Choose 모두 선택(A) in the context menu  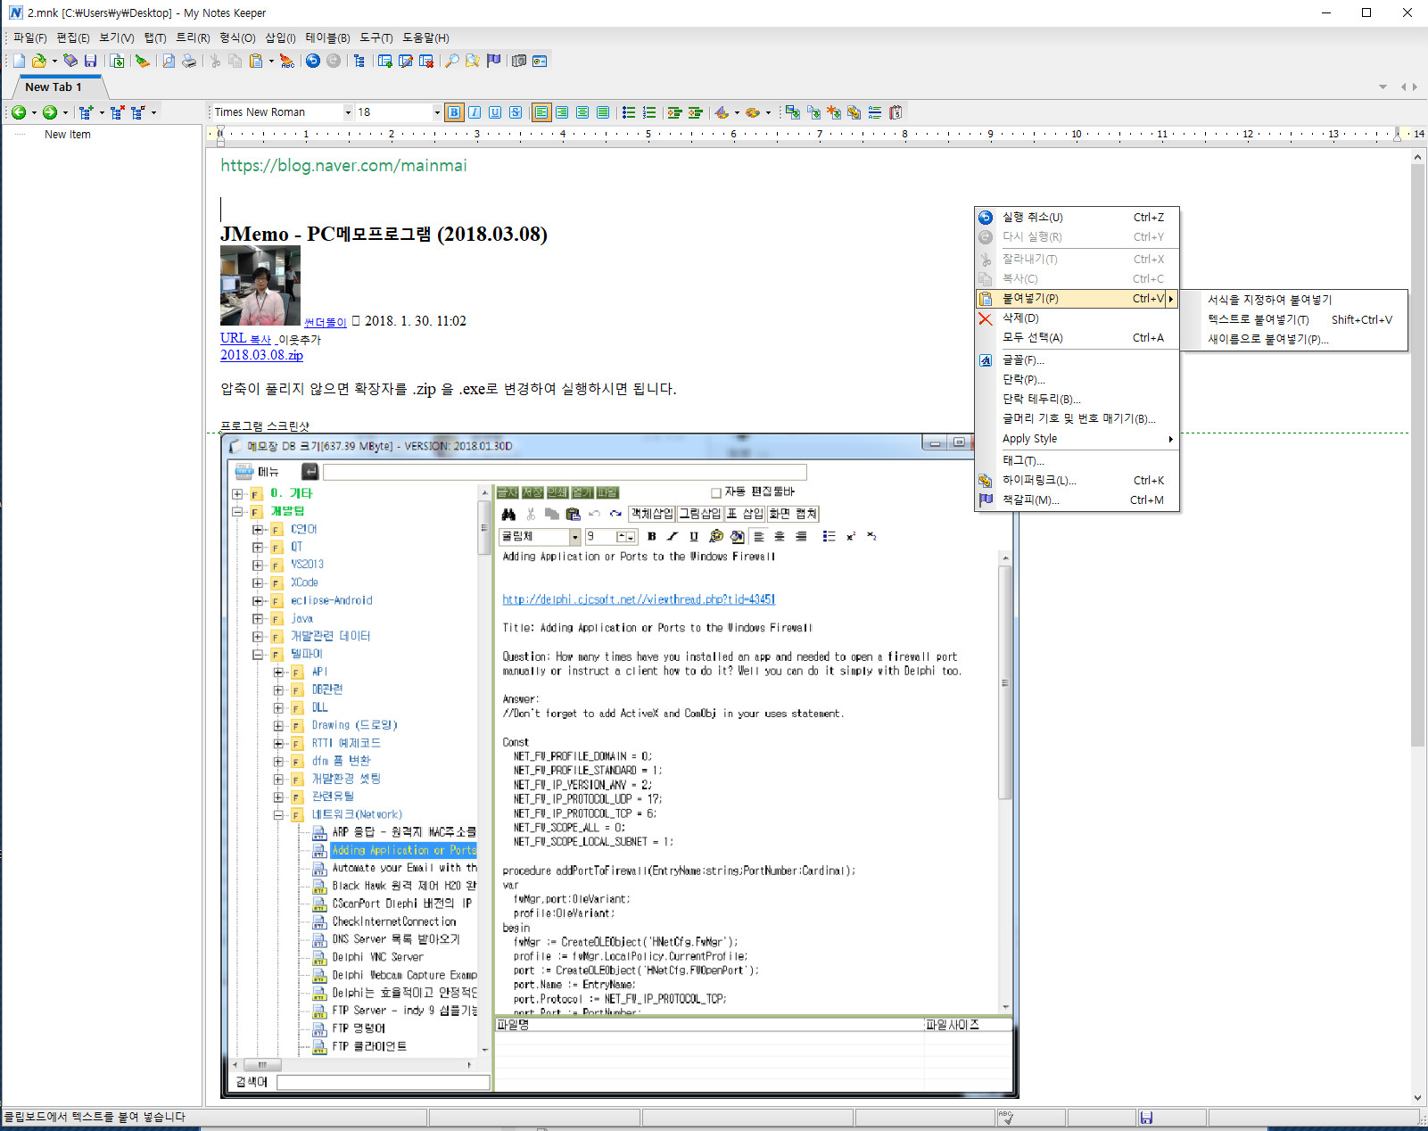coord(1077,338)
